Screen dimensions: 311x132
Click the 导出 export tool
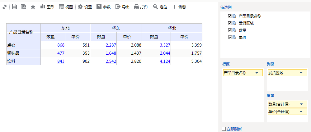(122, 7)
